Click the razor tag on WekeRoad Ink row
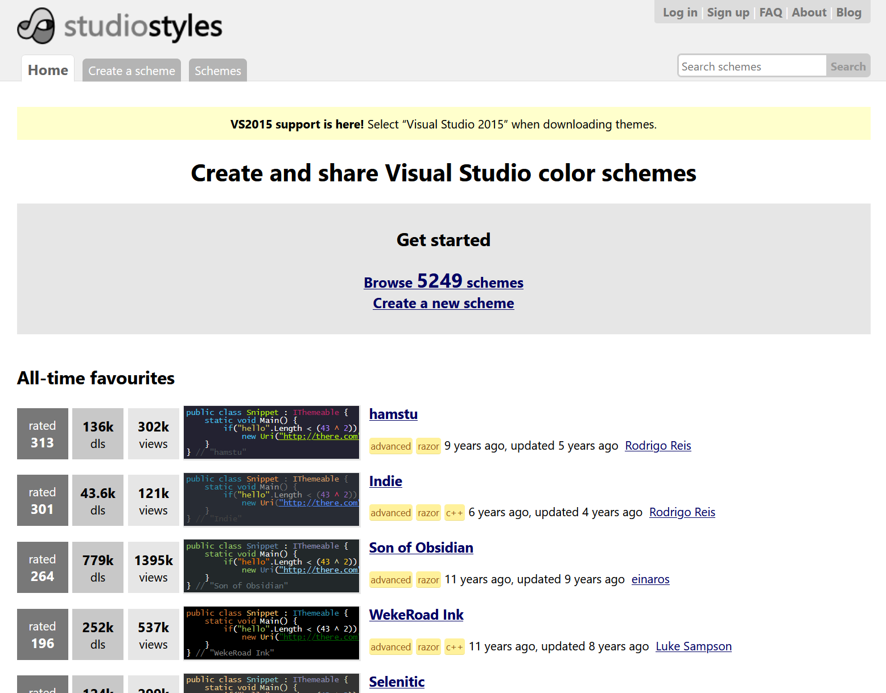The image size is (886, 693). point(428,647)
